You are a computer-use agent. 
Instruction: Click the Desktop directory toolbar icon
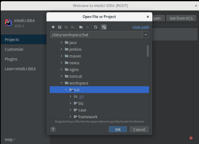pyautogui.click(x=60, y=27)
